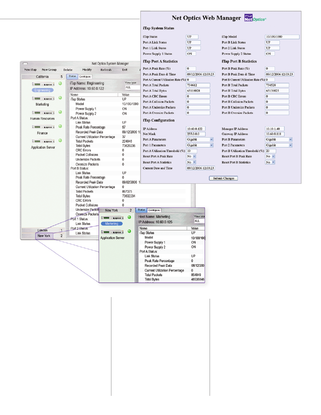Click Port A Total Packets value 734612
The width and height of the screenshot is (321, 415).
(198, 85)
